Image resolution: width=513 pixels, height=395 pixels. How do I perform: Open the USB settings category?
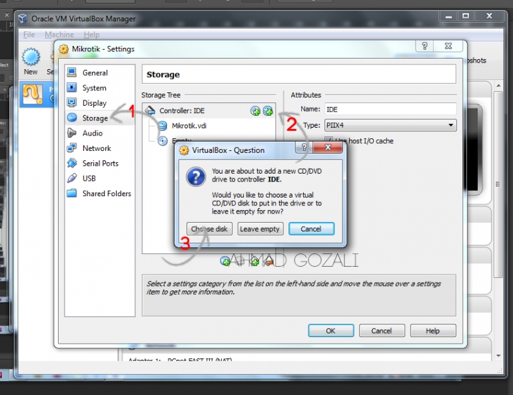pos(89,178)
